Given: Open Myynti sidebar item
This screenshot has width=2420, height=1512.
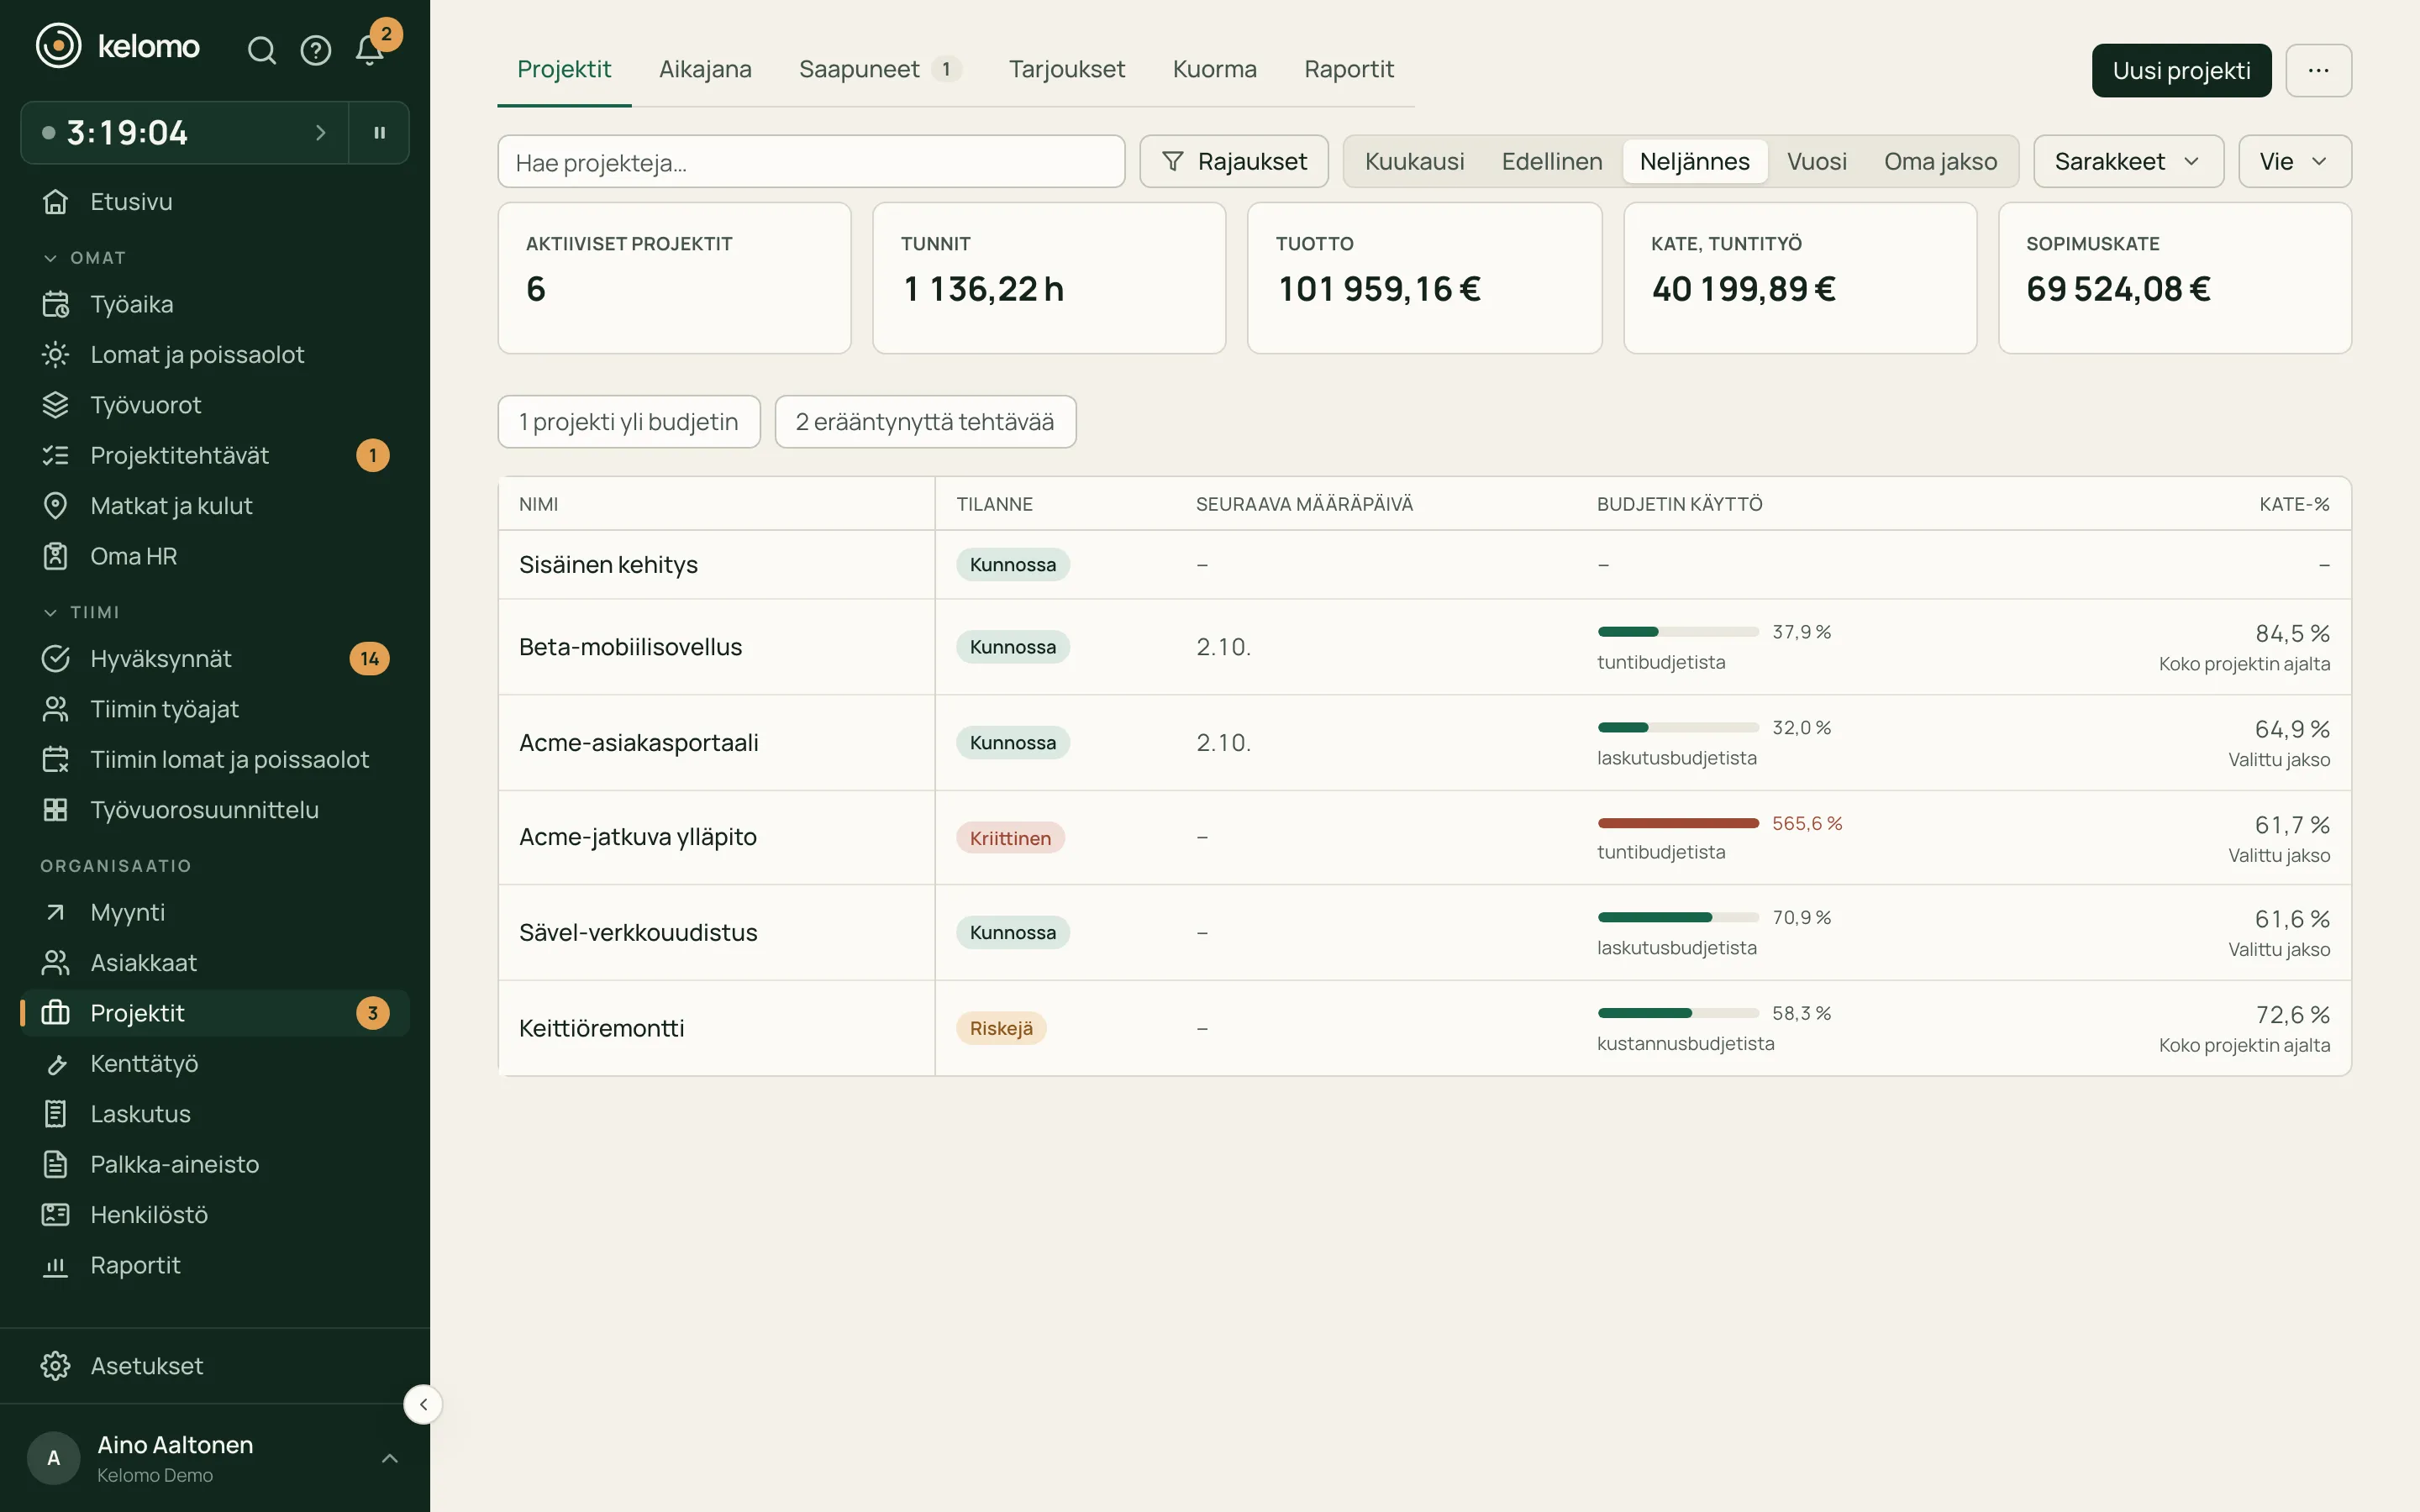Looking at the screenshot, I should (215, 912).
